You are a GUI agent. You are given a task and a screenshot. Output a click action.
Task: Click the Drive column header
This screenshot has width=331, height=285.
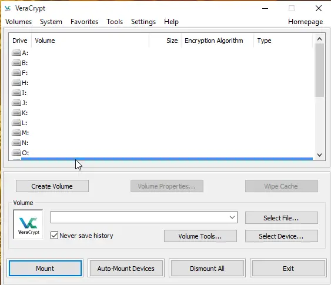pos(20,41)
